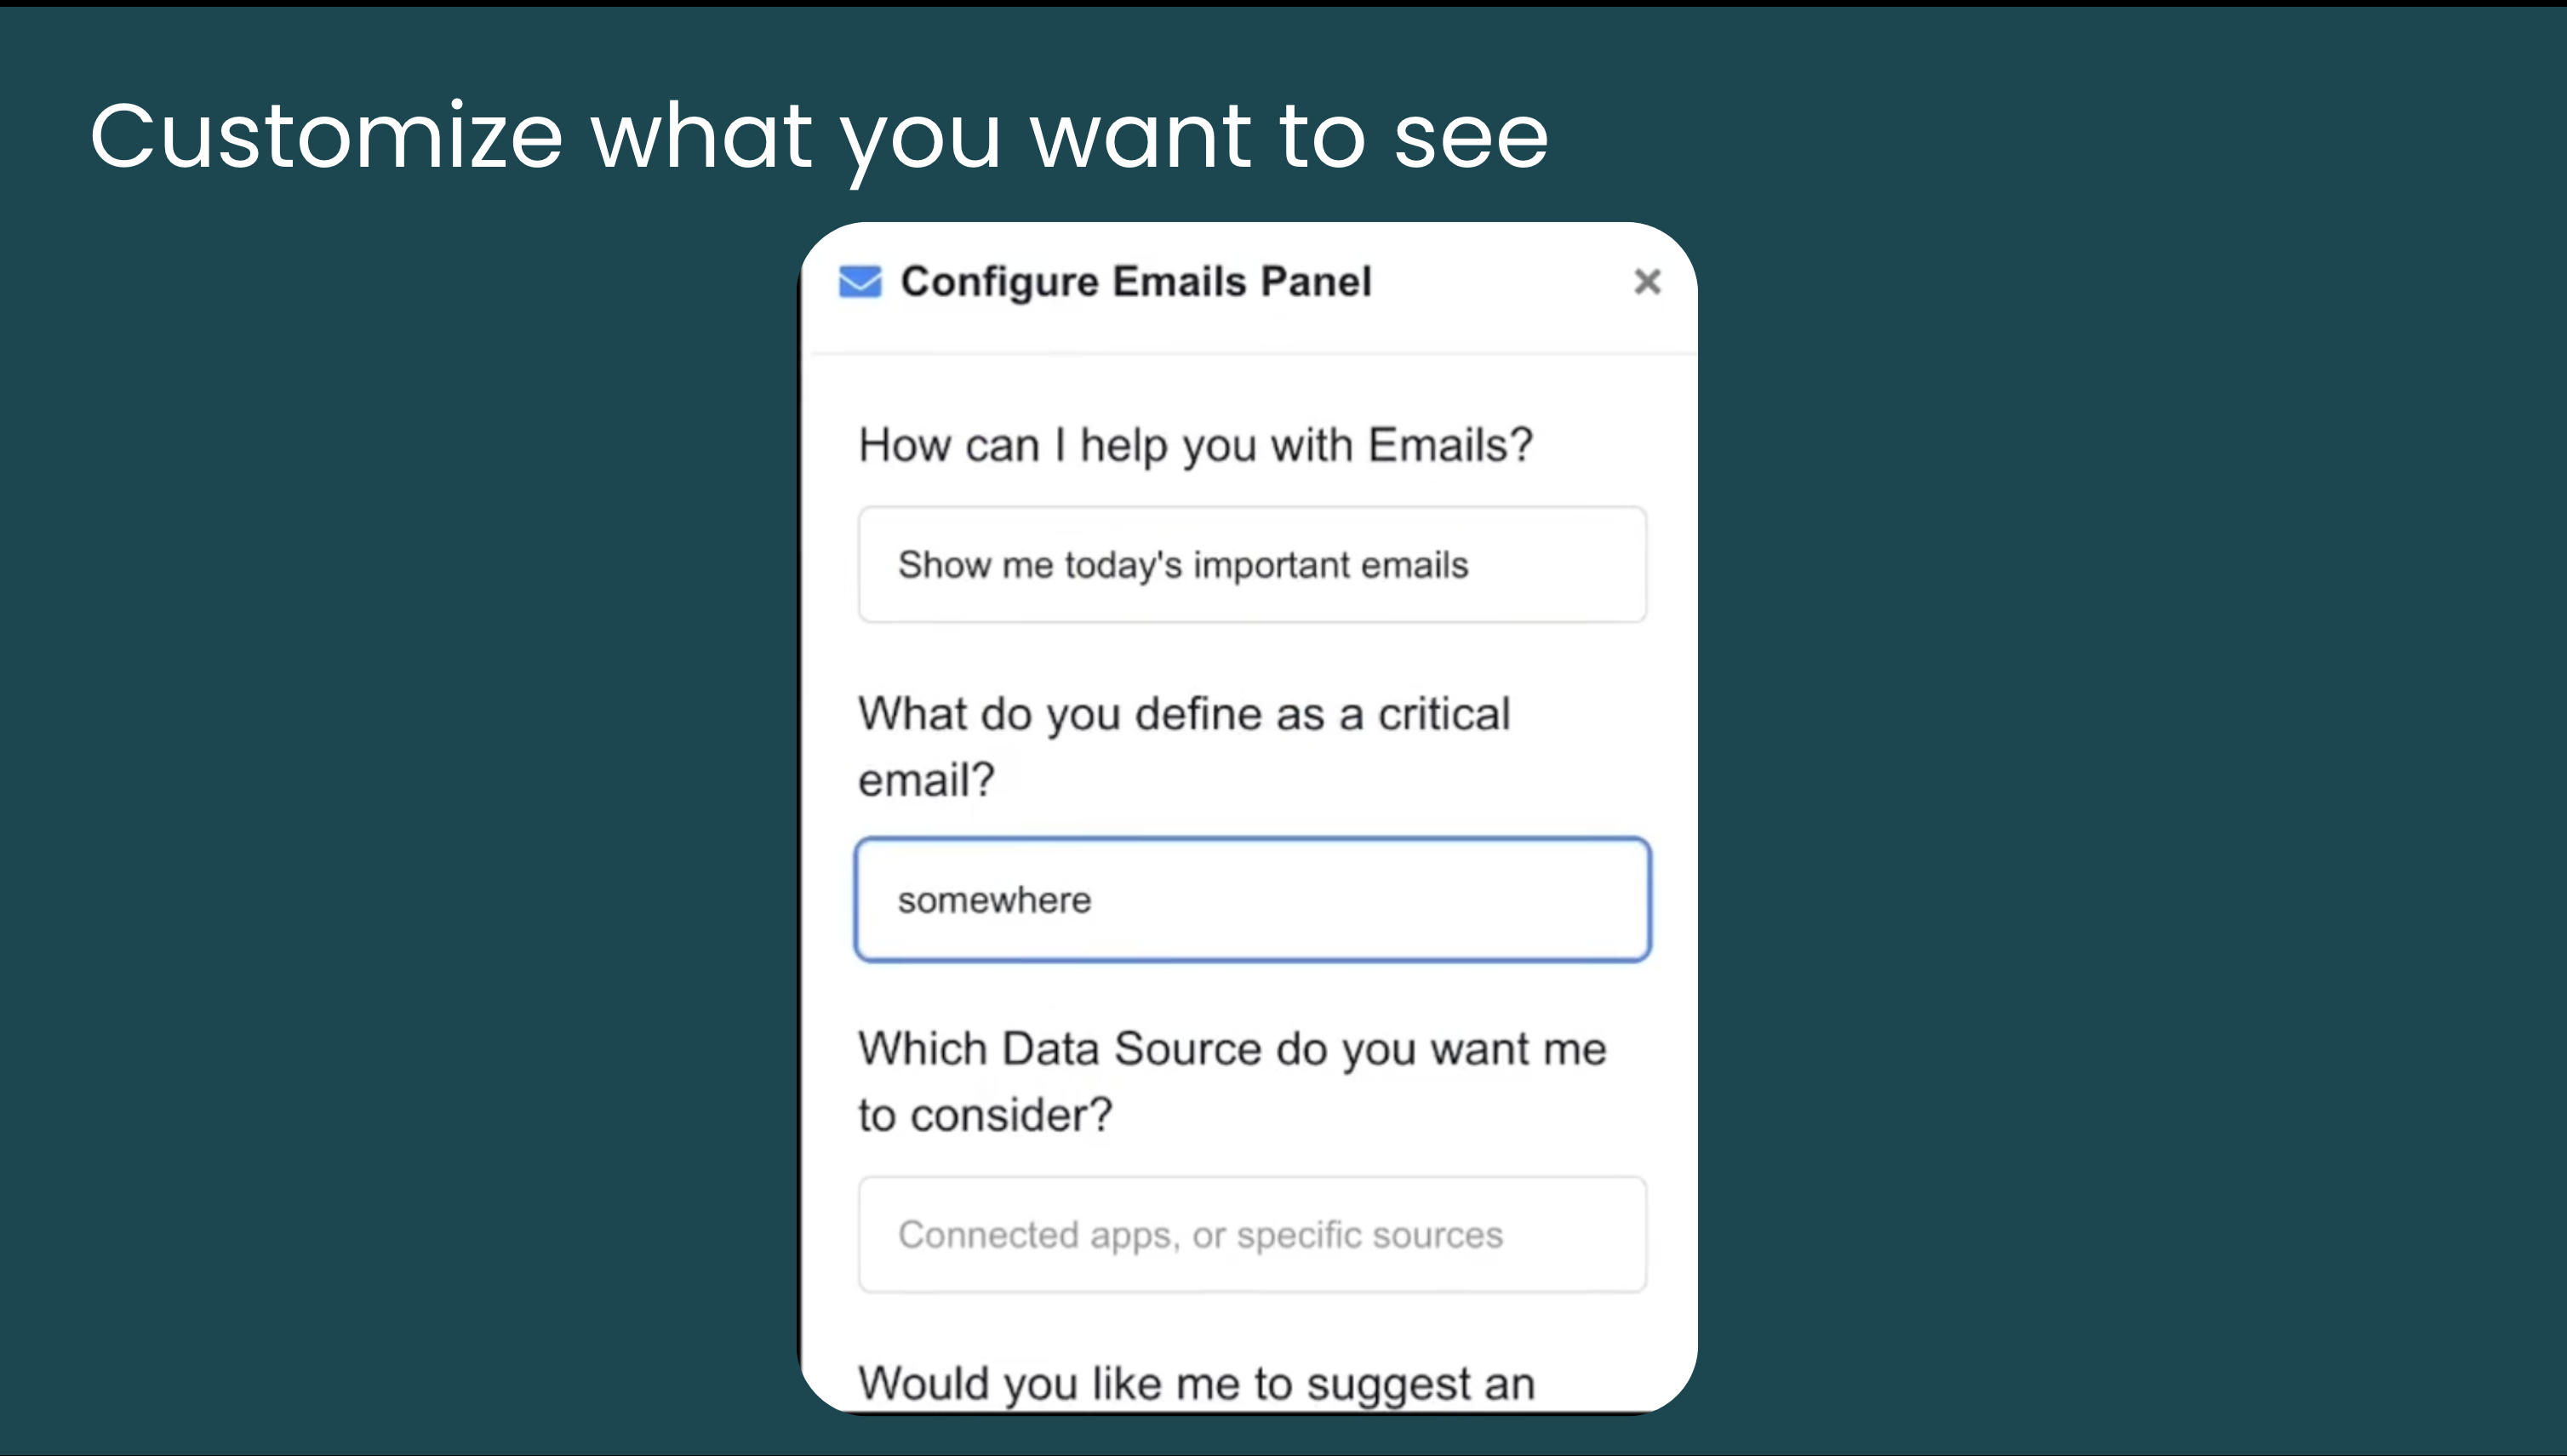Viewport: 2567px width, 1456px height.
Task: Click the empty right side of the critical email field
Action: 1400,900
